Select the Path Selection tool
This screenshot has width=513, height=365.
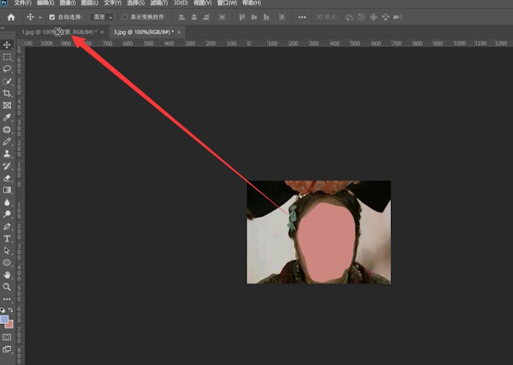7,250
